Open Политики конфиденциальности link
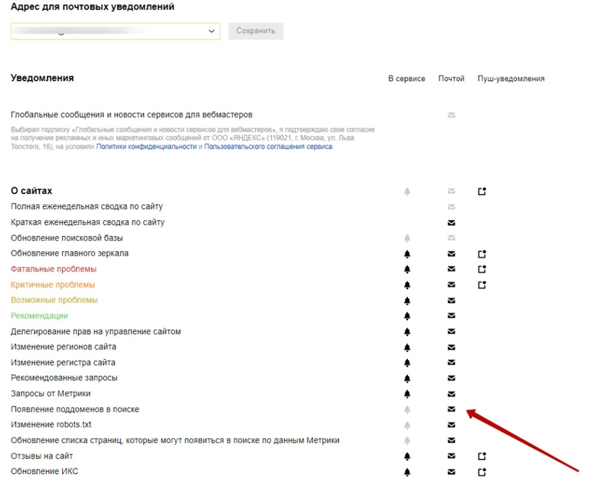This screenshot has width=590, height=482. tap(146, 146)
